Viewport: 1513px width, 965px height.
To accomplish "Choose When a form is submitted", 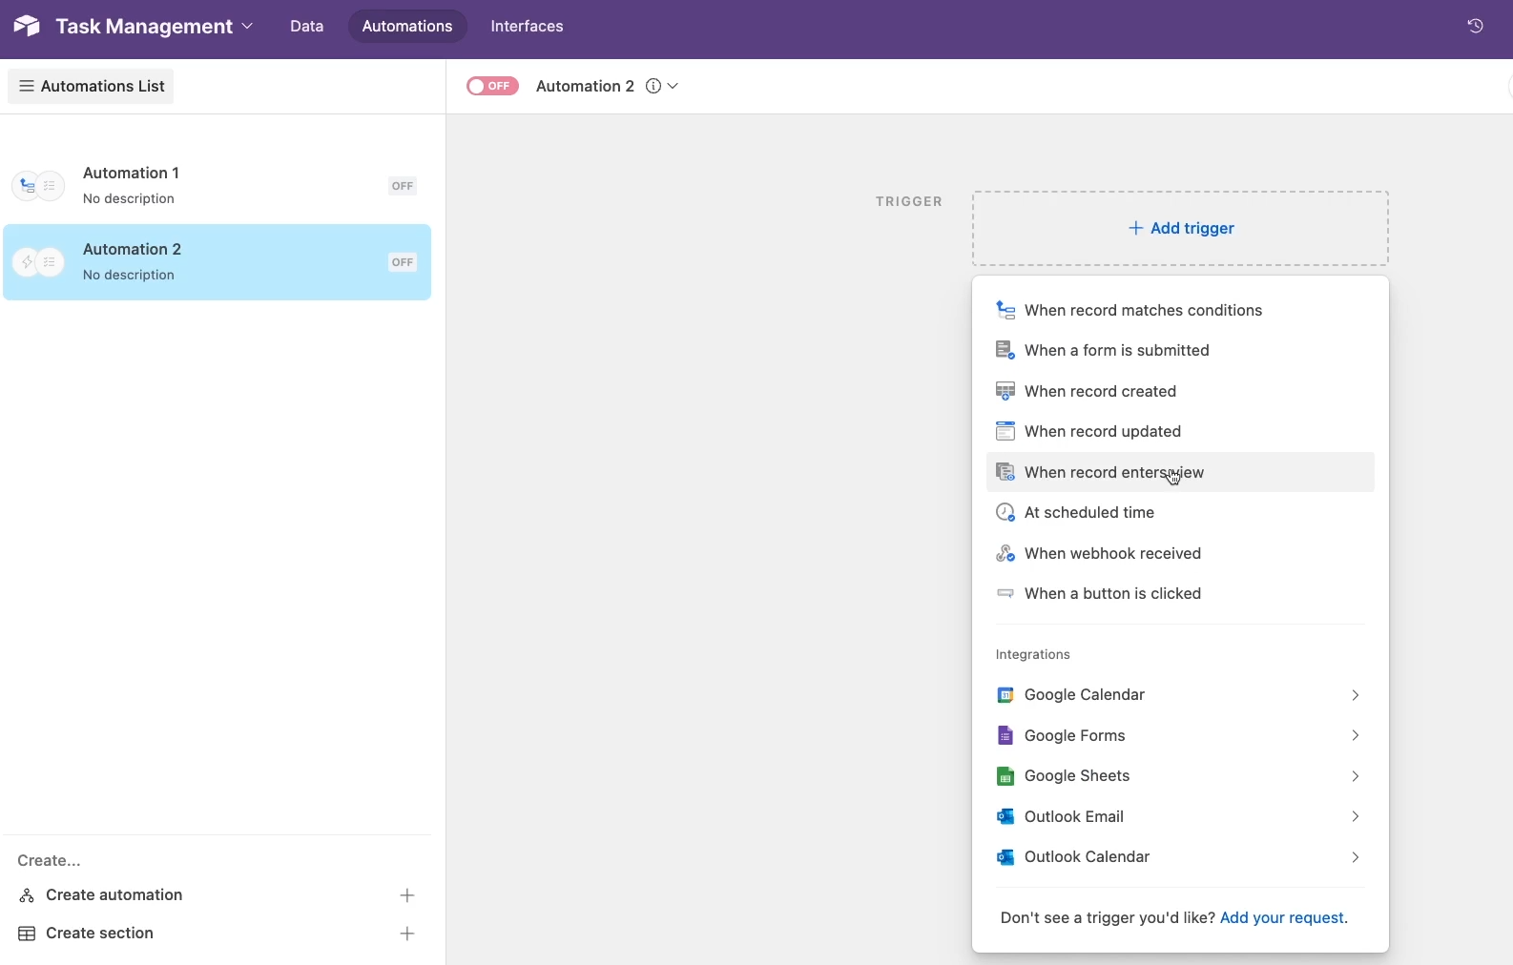I will [1180, 350].
